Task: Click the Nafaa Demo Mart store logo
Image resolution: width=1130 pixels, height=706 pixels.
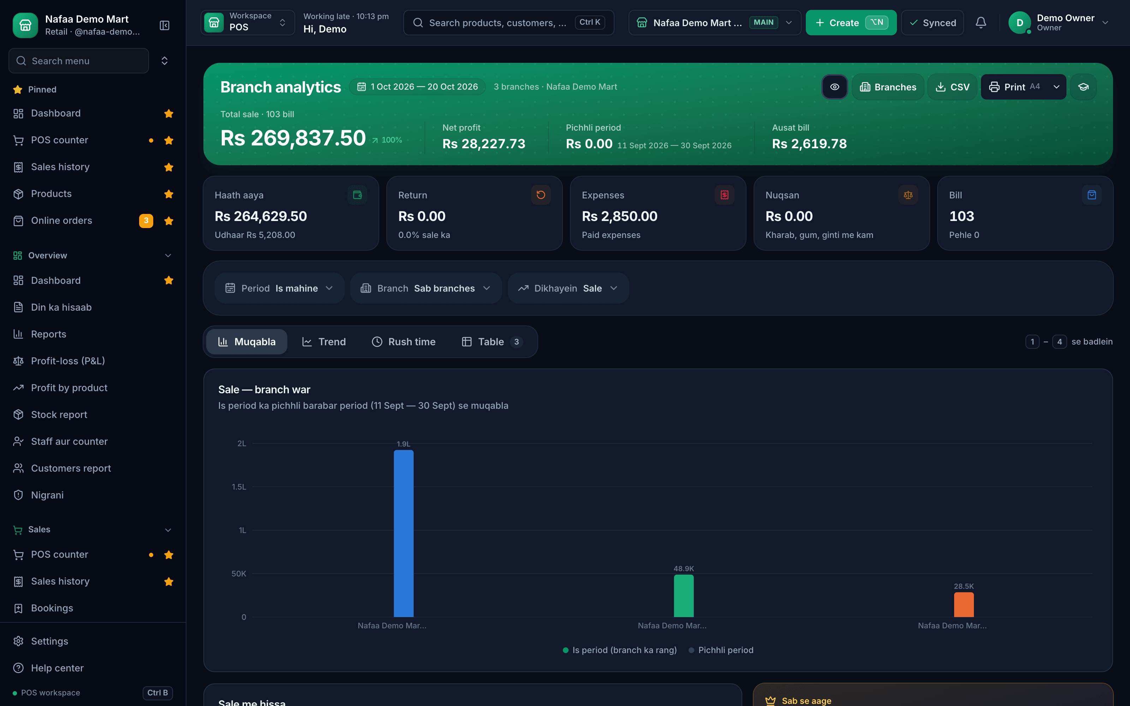Action: (x=25, y=25)
